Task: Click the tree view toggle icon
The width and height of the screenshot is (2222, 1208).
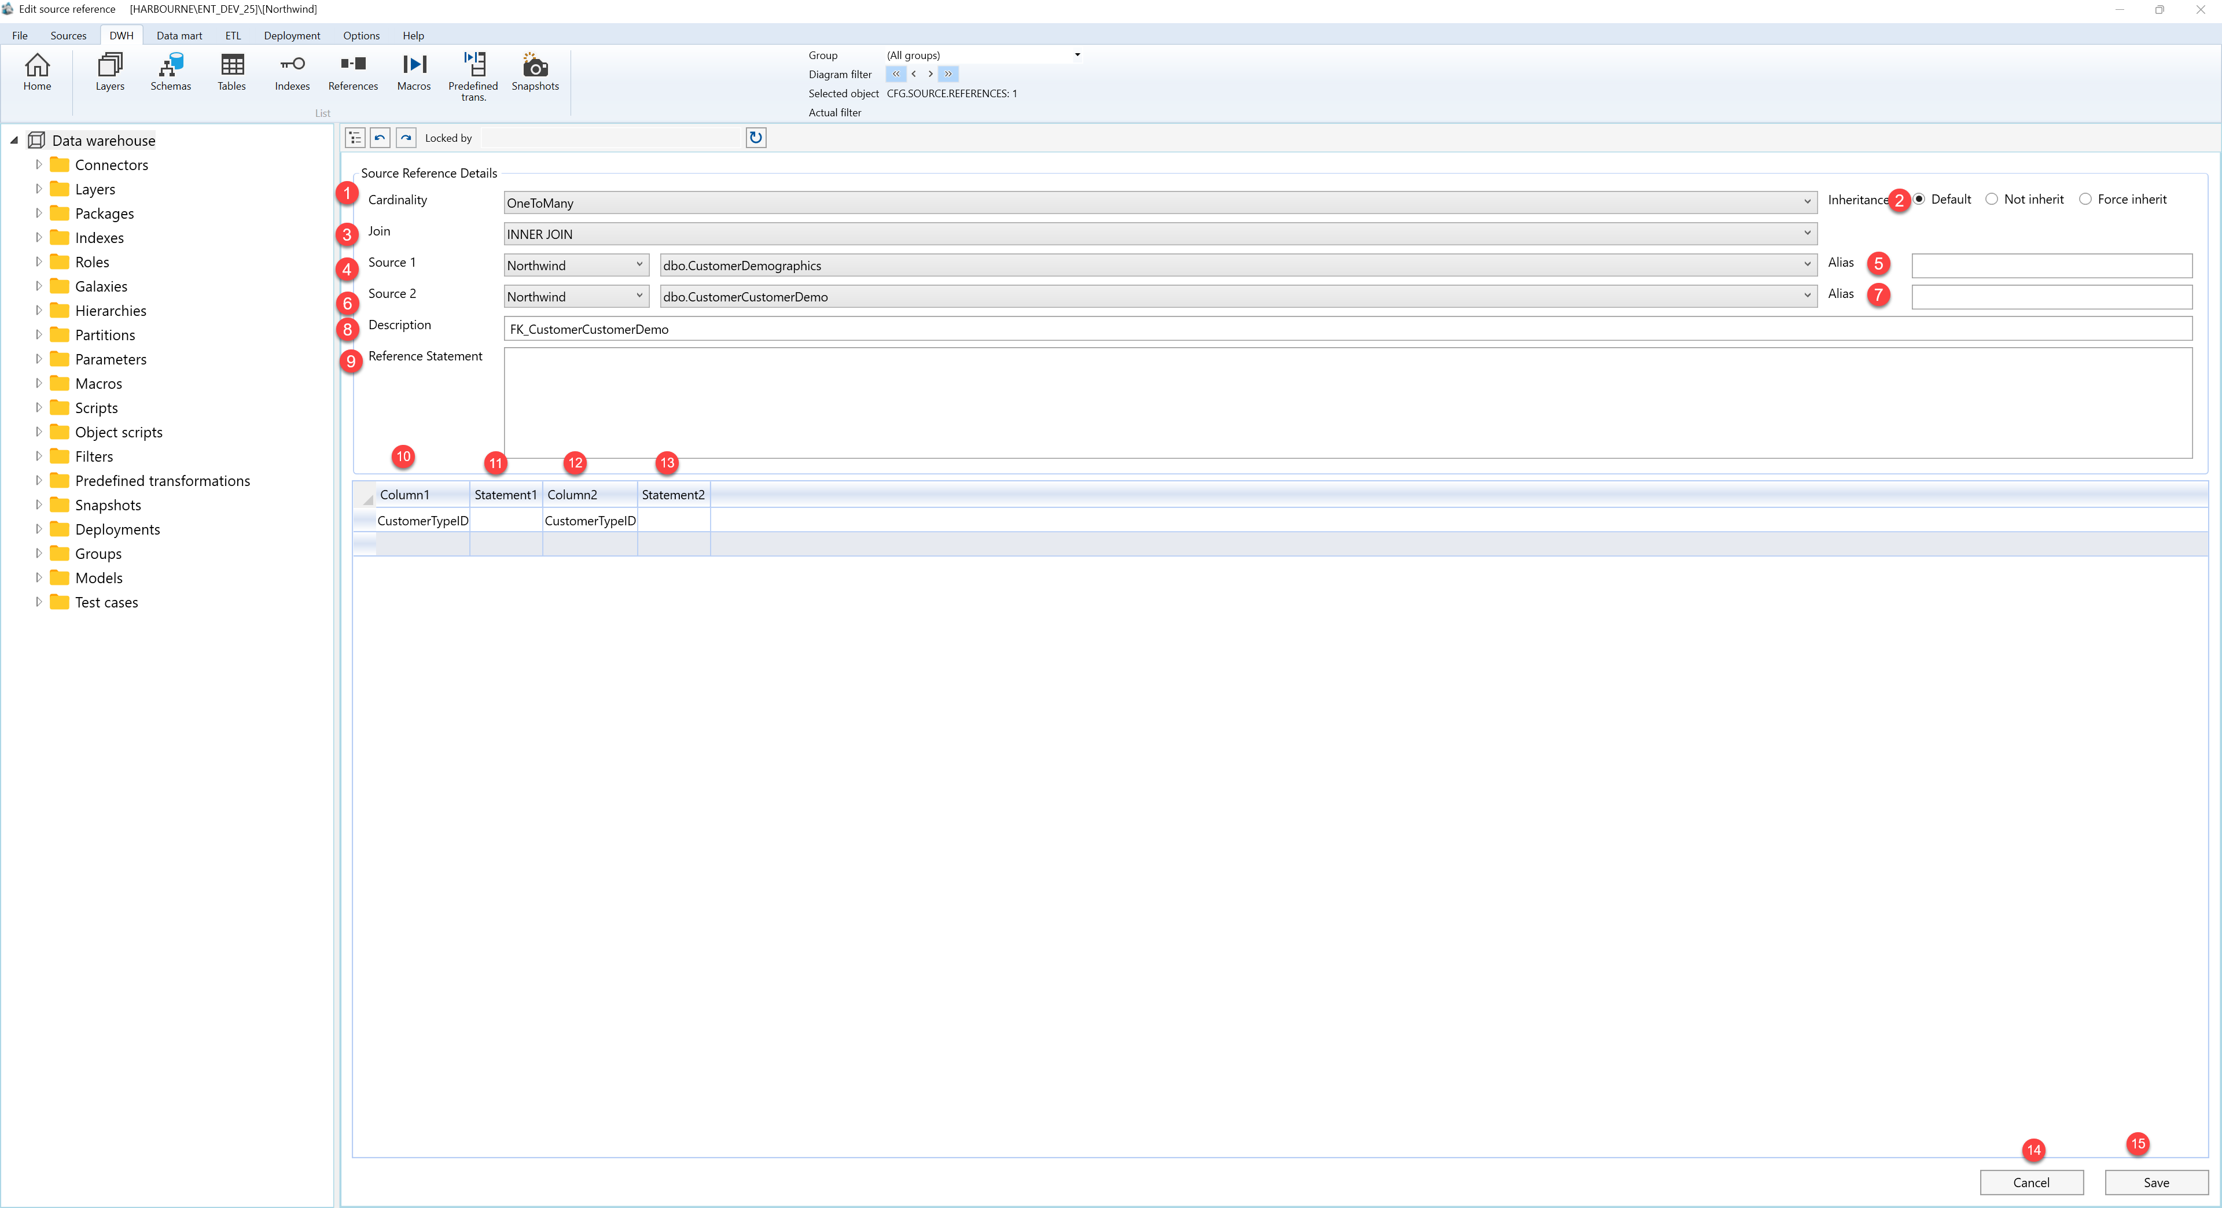Action: click(355, 138)
